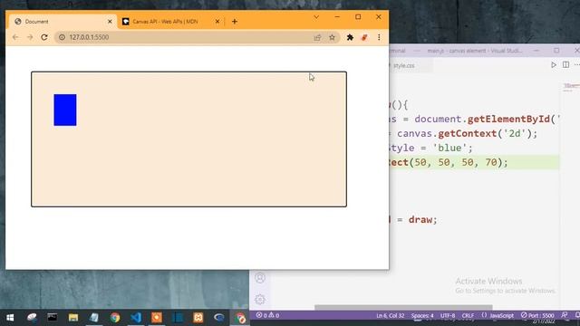Bookmark this page with star icon
The height and width of the screenshot is (326, 580).
click(332, 37)
